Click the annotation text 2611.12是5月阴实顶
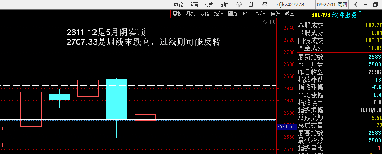This screenshot has height=154, width=382. (106, 32)
